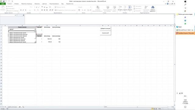The image size is (195, 110).
Task: Switch to the Формулы tab
Action: tap(37, 4)
